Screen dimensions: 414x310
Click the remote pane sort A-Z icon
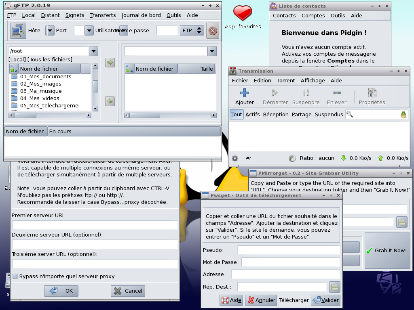[x=129, y=69]
